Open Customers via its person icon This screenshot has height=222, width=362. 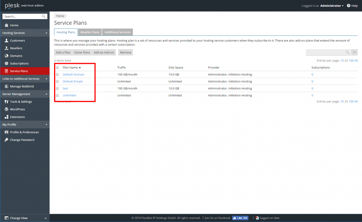point(6,40)
